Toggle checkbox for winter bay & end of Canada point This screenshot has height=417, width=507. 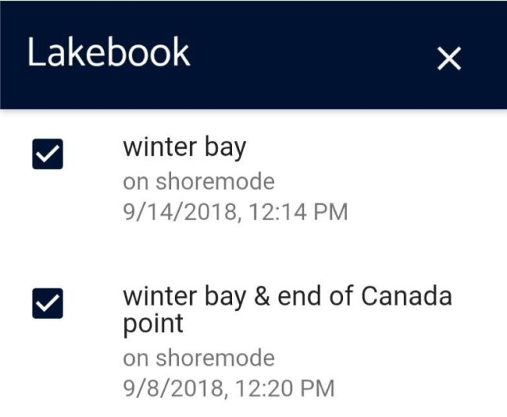point(48,302)
